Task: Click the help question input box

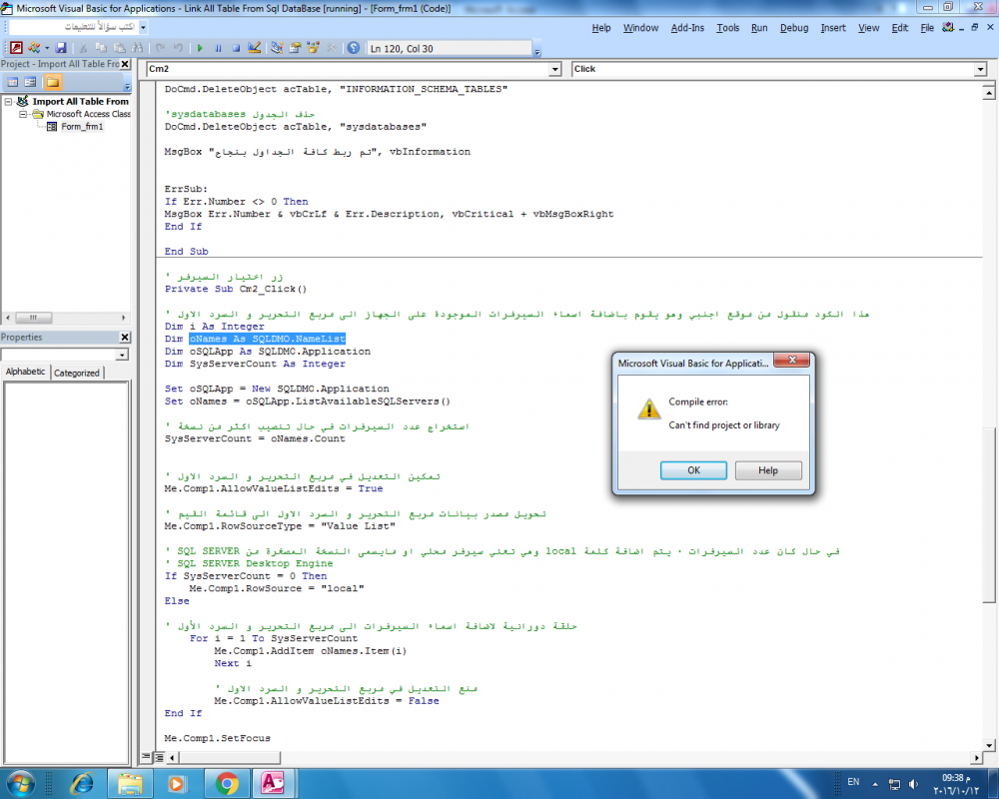Action: tap(73, 27)
